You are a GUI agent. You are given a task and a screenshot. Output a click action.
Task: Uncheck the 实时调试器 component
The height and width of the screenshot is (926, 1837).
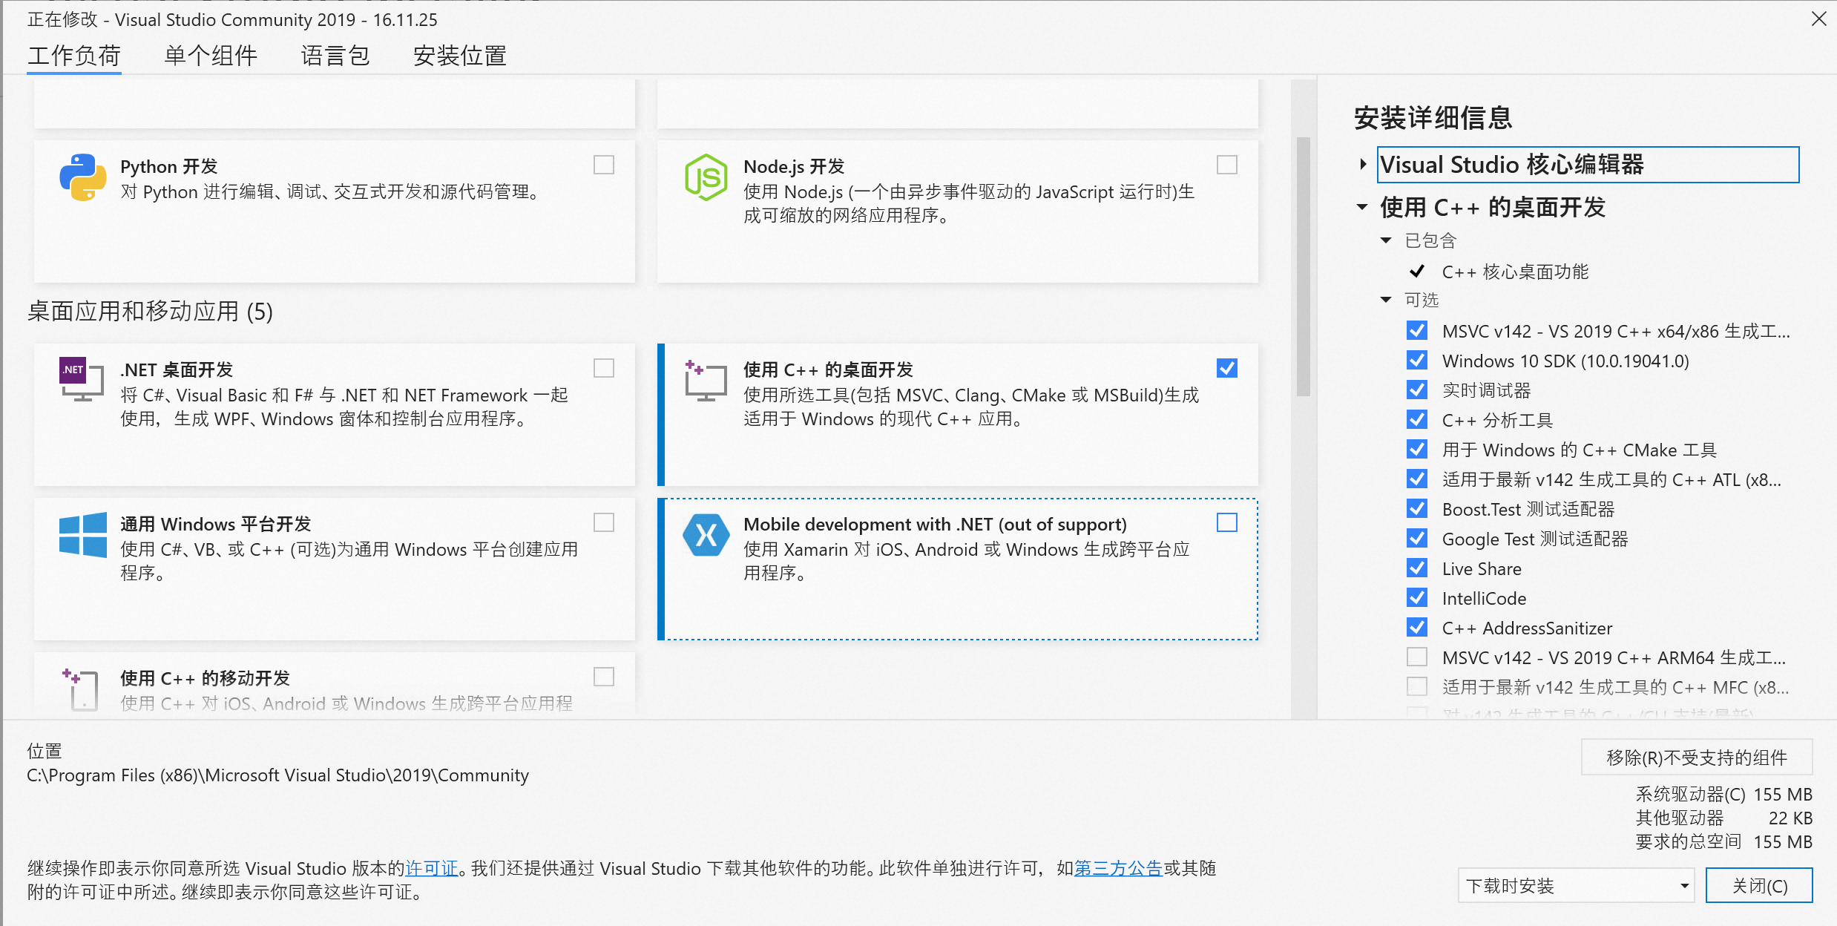(1417, 390)
